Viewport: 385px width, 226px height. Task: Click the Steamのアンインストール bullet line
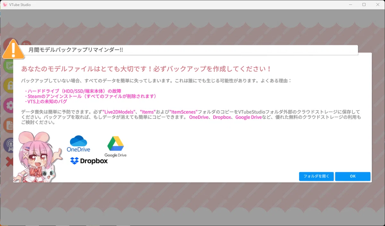coord(91,96)
